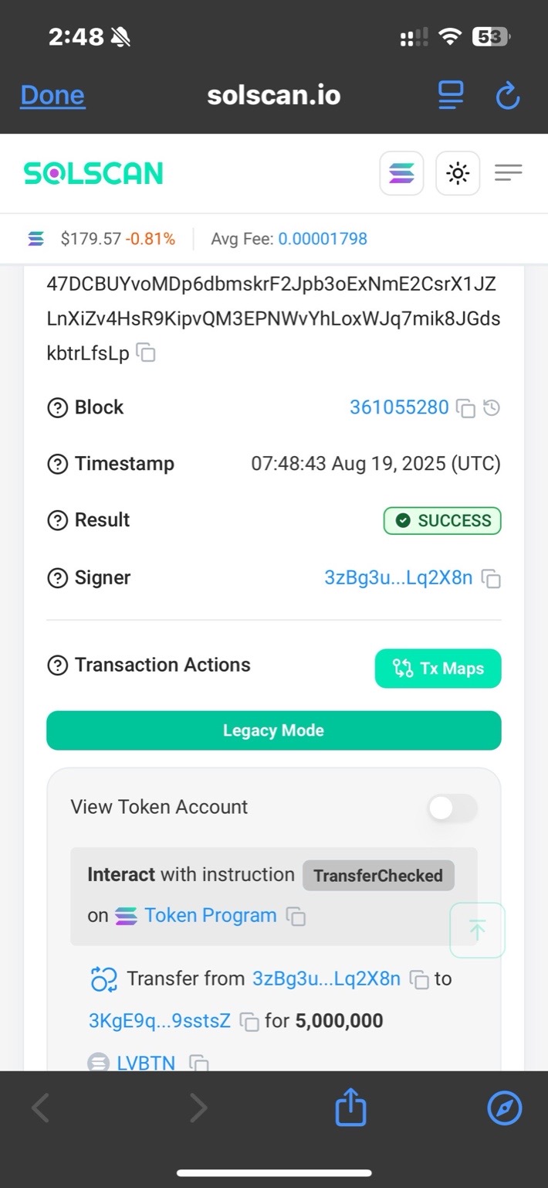The height and width of the screenshot is (1188, 548).
Task: Copy recipient address 3KgE9q...9sstsZ
Action: (x=249, y=1021)
